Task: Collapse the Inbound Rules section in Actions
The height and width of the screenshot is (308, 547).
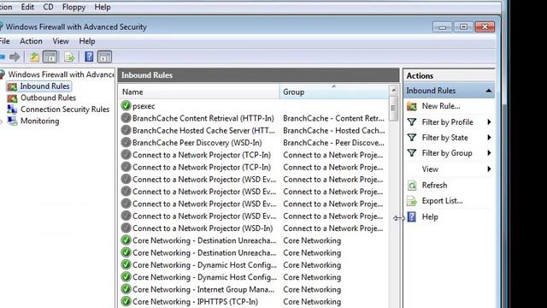Action: pos(489,91)
